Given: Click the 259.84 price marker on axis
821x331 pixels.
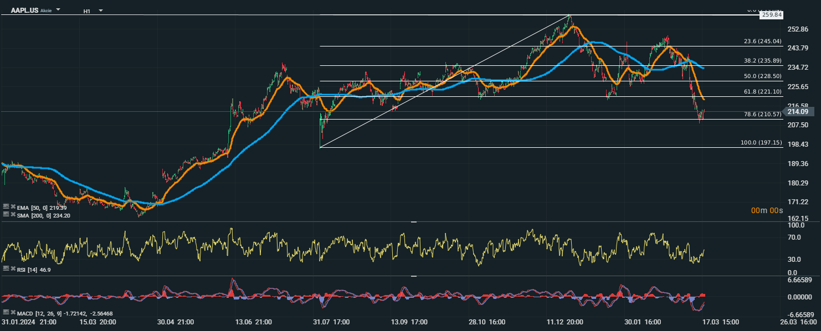Looking at the screenshot, I should (x=772, y=15).
